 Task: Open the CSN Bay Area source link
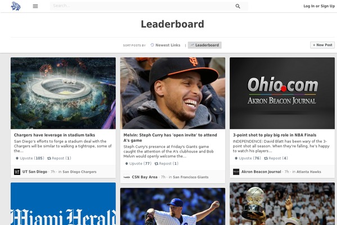(x=145, y=177)
